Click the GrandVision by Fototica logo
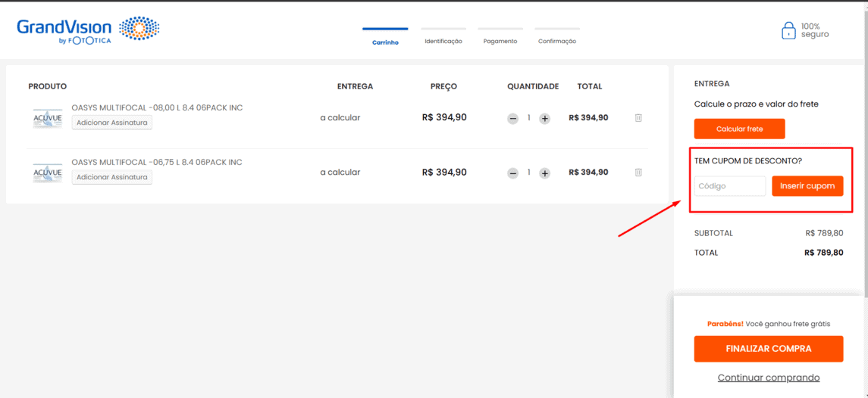868x398 pixels. coord(89,30)
